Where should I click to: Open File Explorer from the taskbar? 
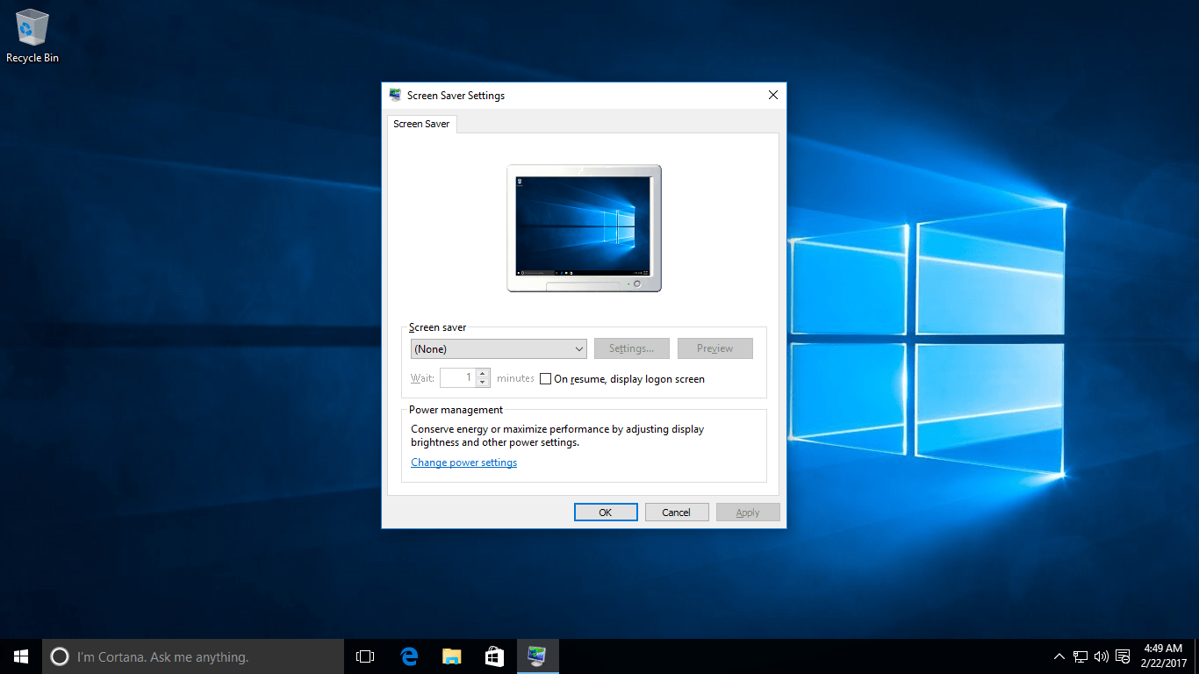click(451, 656)
